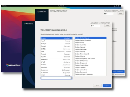Screen dimensions: 130x97
Task: Select Spanish in the language list
Action: click(x=56, y=57)
